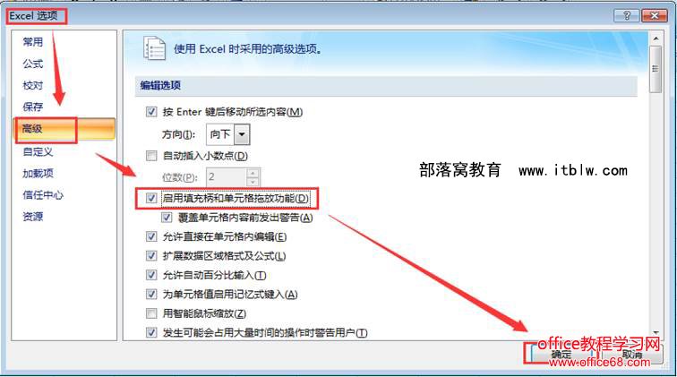Viewport: 677px width, 377px height.
Task: Select 公式 in the left category list
Action: tap(33, 64)
